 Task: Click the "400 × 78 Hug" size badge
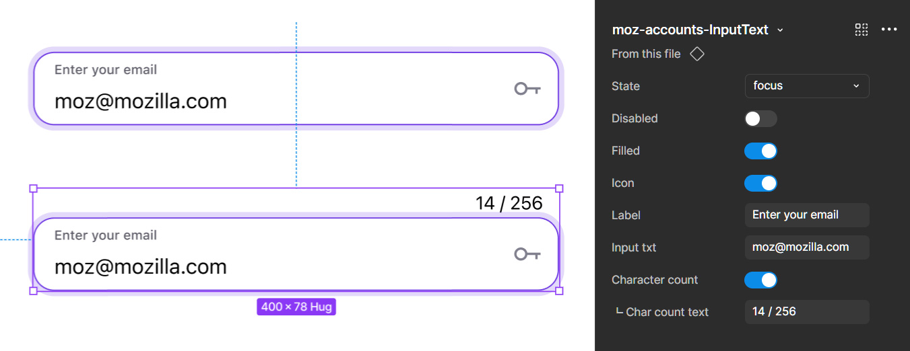296,307
